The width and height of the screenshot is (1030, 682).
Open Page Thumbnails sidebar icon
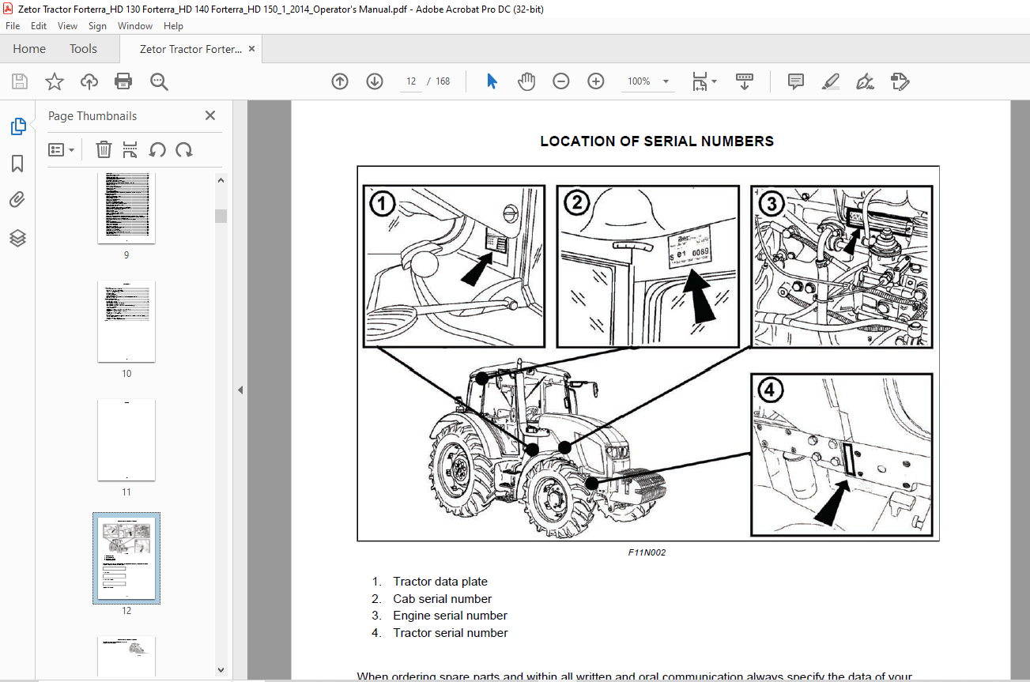click(x=17, y=126)
